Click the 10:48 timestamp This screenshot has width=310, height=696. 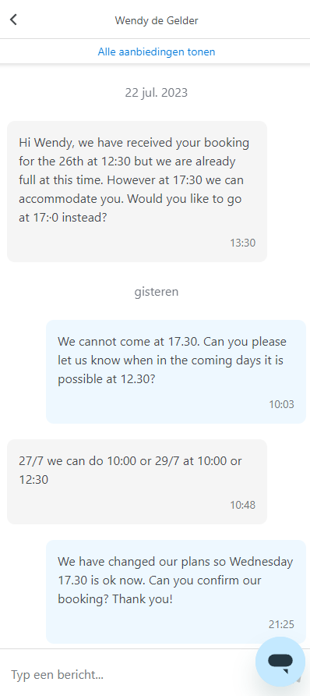(242, 505)
